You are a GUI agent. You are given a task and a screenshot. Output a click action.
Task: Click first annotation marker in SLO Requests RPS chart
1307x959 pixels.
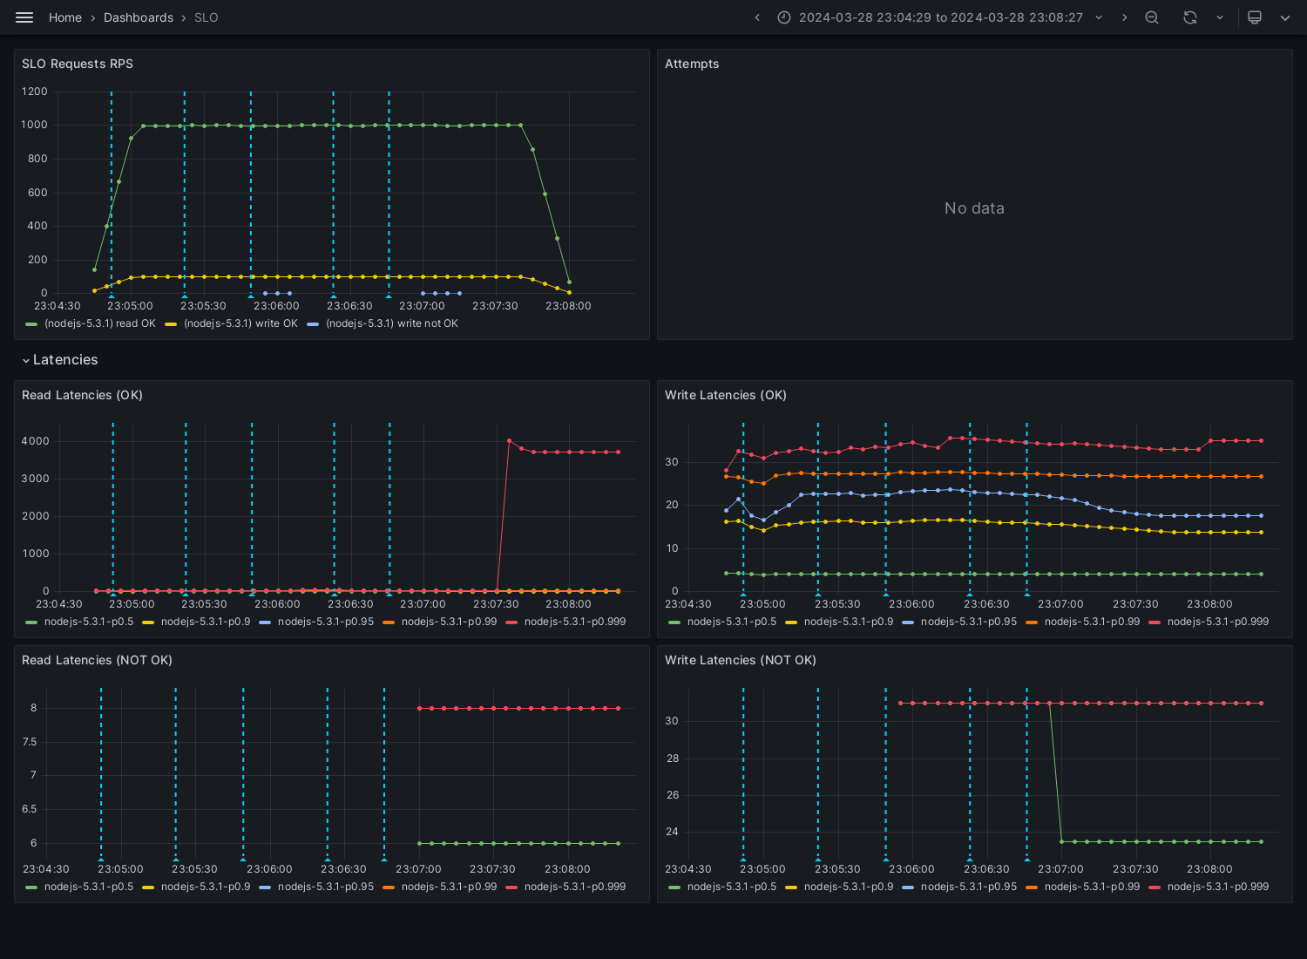click(112, 296)
